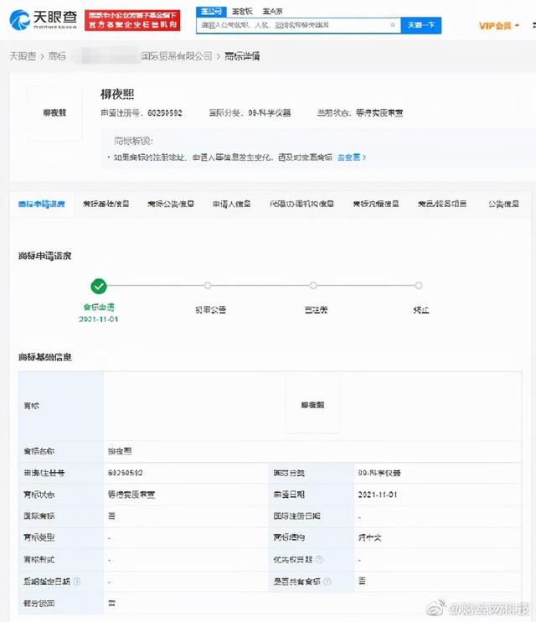Open the 国际贸易有限公司 breadcrumb link
The width and height of the screenshot is (536, 622).
coord(177,56)
